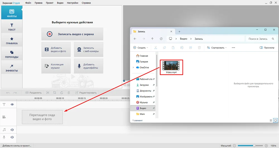This screenshot has height=148, width=279.
Task: Toggle the Просмотр preview pane
Action: click(267, 48)
